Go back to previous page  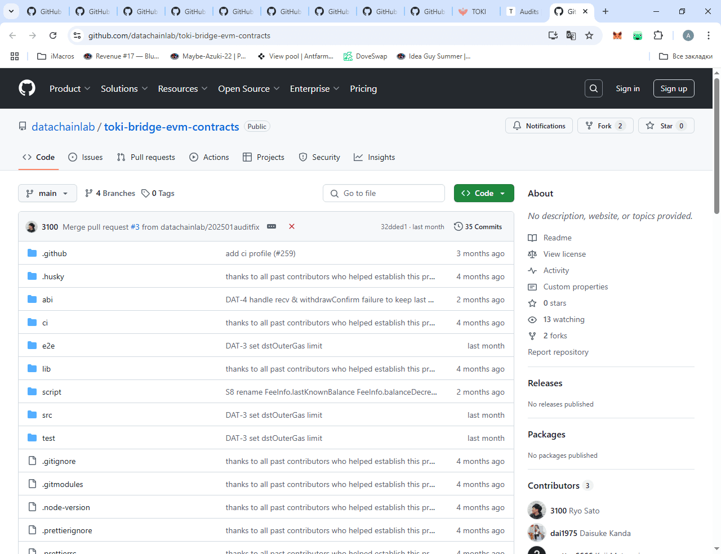(x=12, y=35)
